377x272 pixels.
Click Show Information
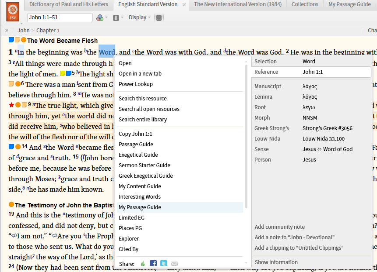(x=276, y=262)
